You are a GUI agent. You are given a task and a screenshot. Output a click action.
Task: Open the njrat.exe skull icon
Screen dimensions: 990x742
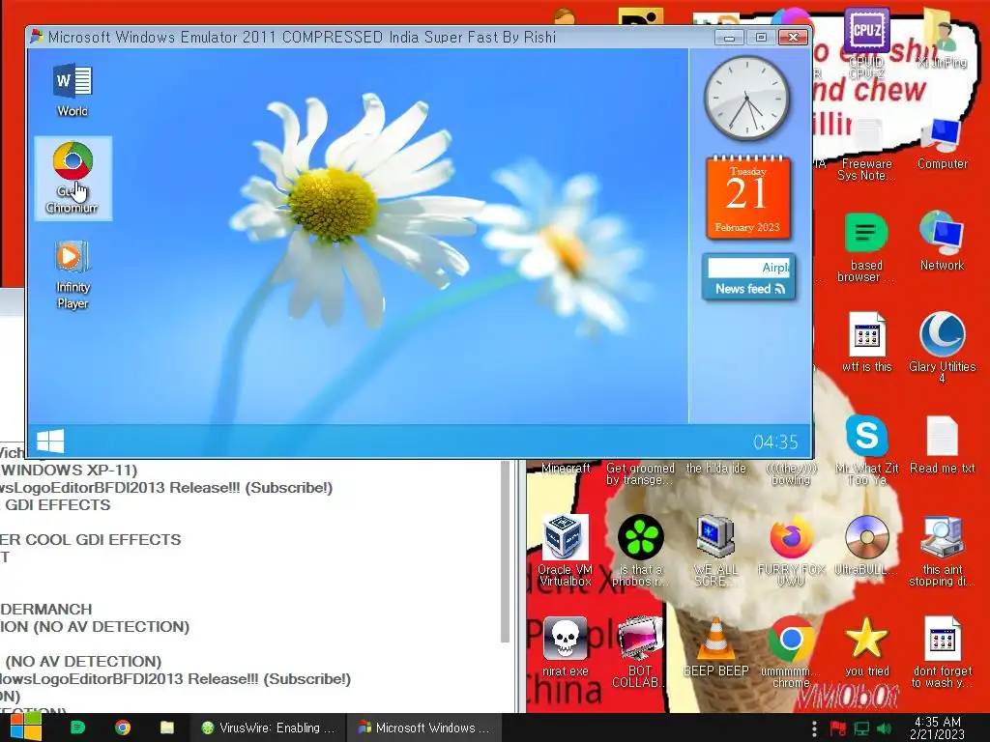coord(565,646)
